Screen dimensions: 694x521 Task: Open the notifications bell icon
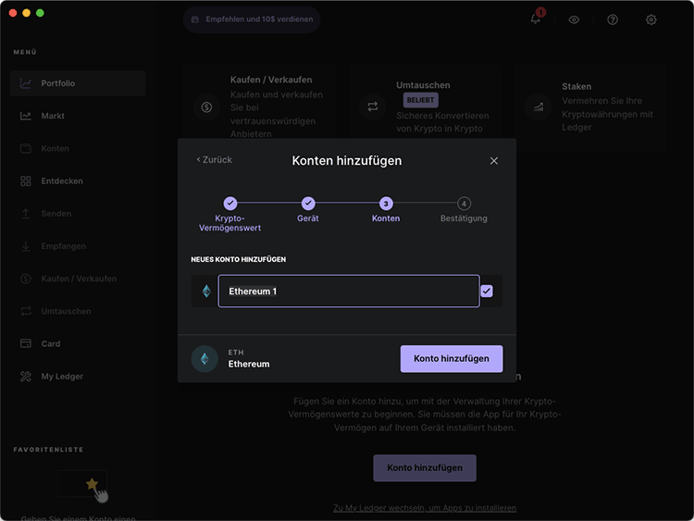coord(535,19)
